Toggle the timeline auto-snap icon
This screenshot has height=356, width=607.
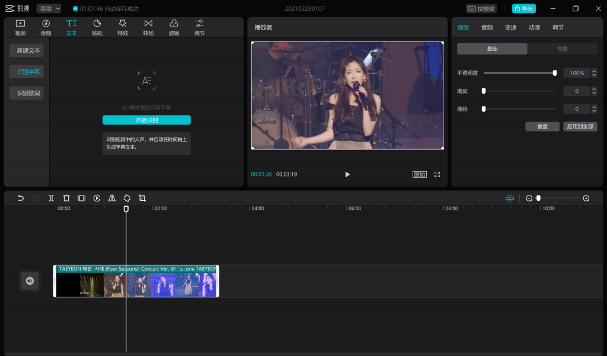click(x=510, y=198)
